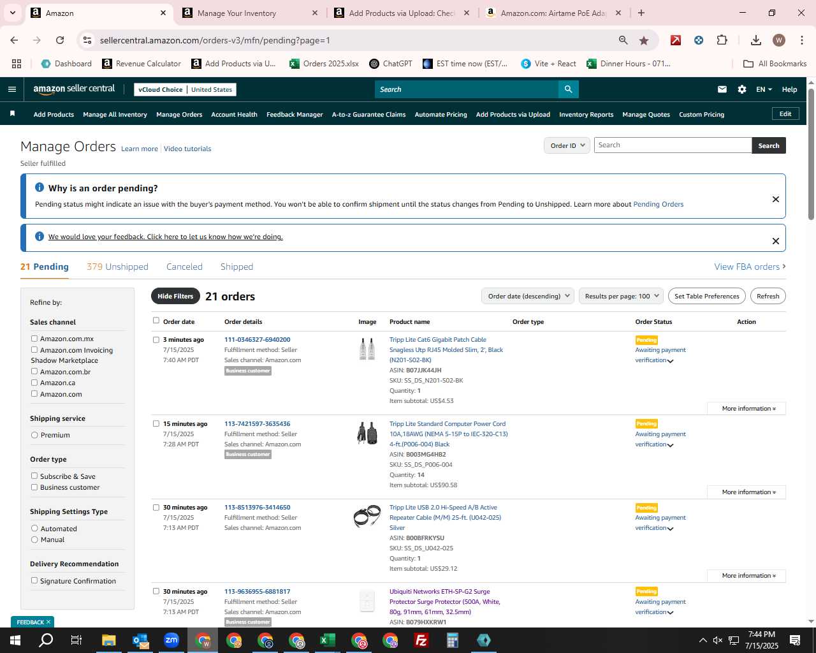Open a new browser tab
The height and width of the screenshot is (653, 816).
641,13
